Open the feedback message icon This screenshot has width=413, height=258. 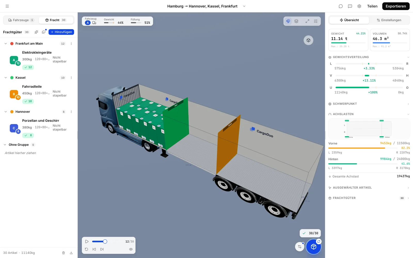(x=350, y=6)
